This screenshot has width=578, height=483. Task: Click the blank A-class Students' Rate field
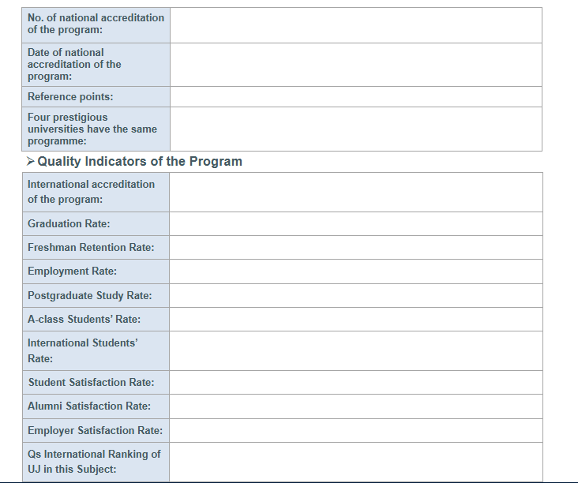pos(355,320)
